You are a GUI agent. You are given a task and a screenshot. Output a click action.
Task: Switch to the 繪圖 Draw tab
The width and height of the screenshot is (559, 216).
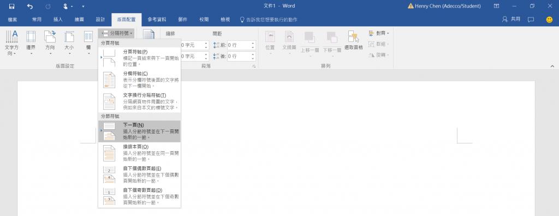(79, 20)
